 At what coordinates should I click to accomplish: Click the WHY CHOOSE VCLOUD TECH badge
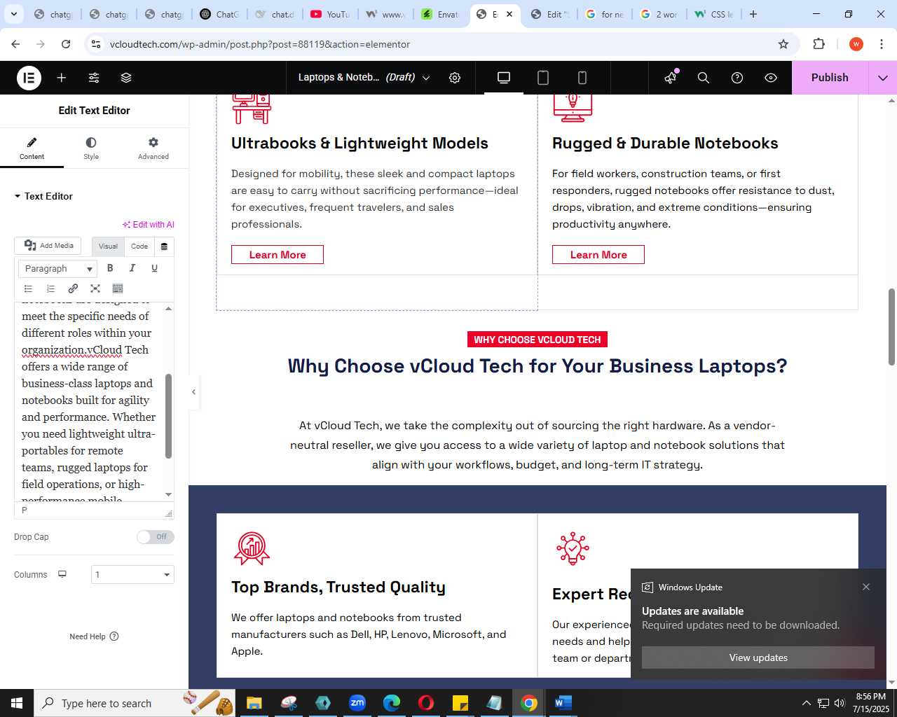[537, 340]
